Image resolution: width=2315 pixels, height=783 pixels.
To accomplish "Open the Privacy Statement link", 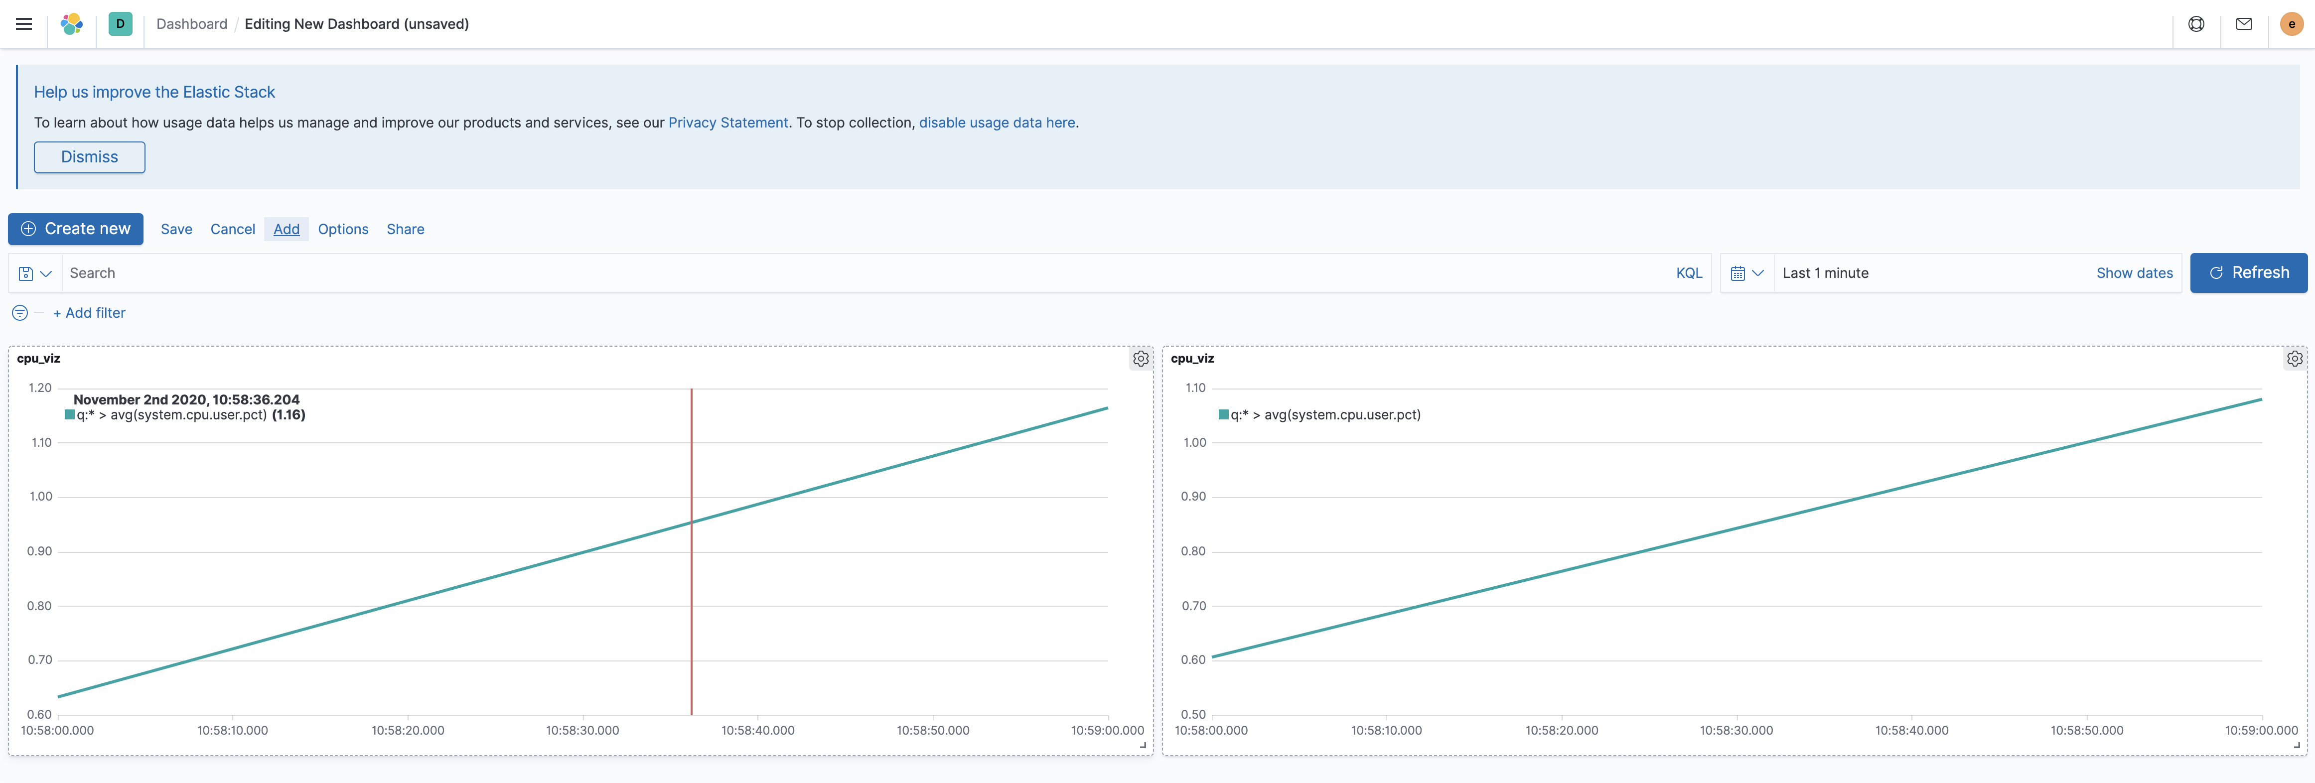I will (x=728, y=122).
